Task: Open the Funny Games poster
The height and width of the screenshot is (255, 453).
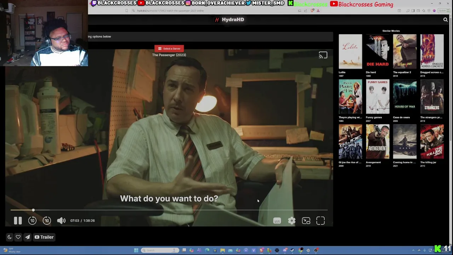Action: 378,97
